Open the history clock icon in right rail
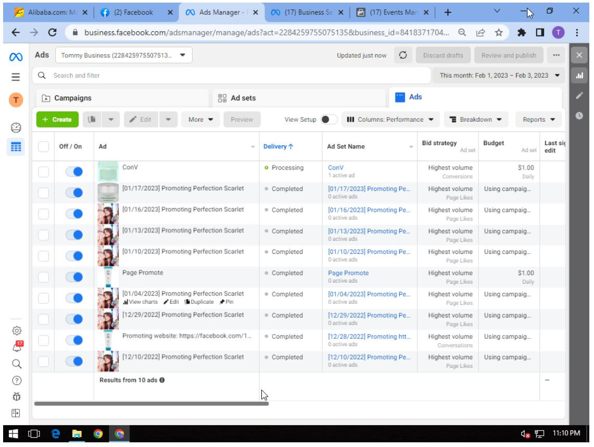This screenshot has width=594, height=447. [579, 116]
